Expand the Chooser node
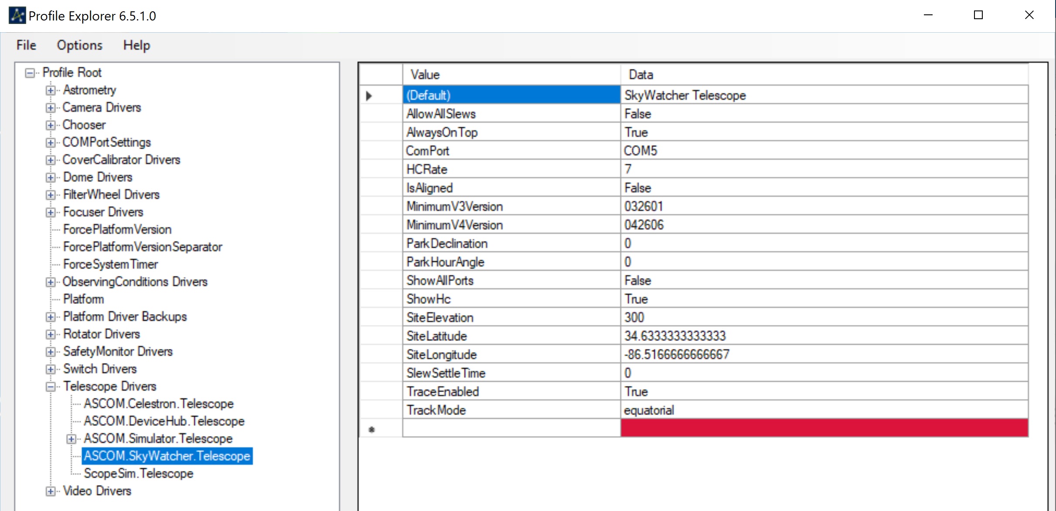 [51, 125]
